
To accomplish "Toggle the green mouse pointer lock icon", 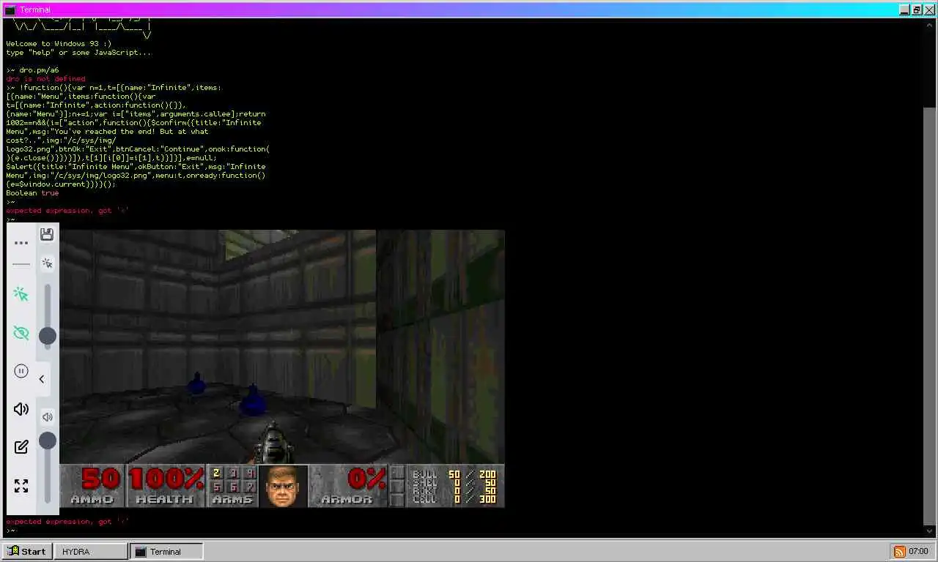I will tap(21, 294).
